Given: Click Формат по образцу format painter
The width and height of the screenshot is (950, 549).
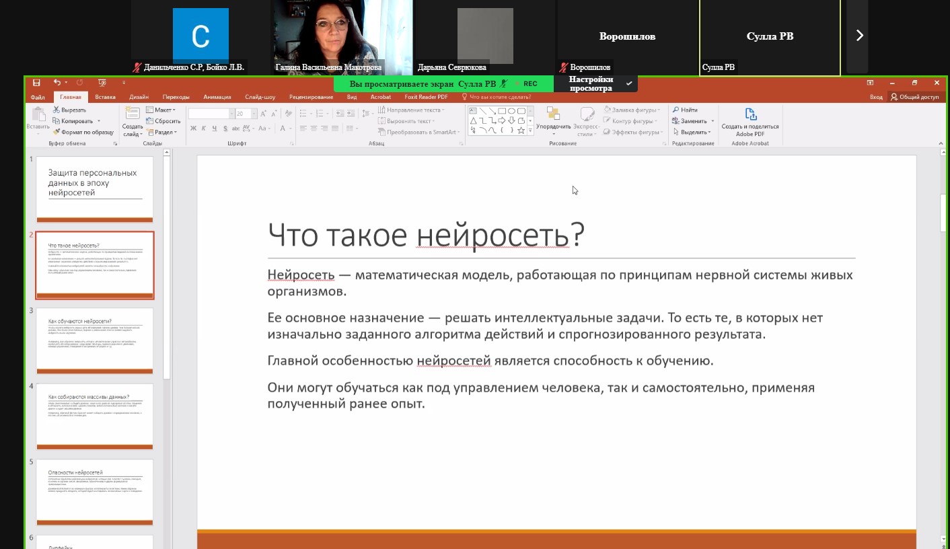Looking at the screenshot, I should (x=83, y=132).
